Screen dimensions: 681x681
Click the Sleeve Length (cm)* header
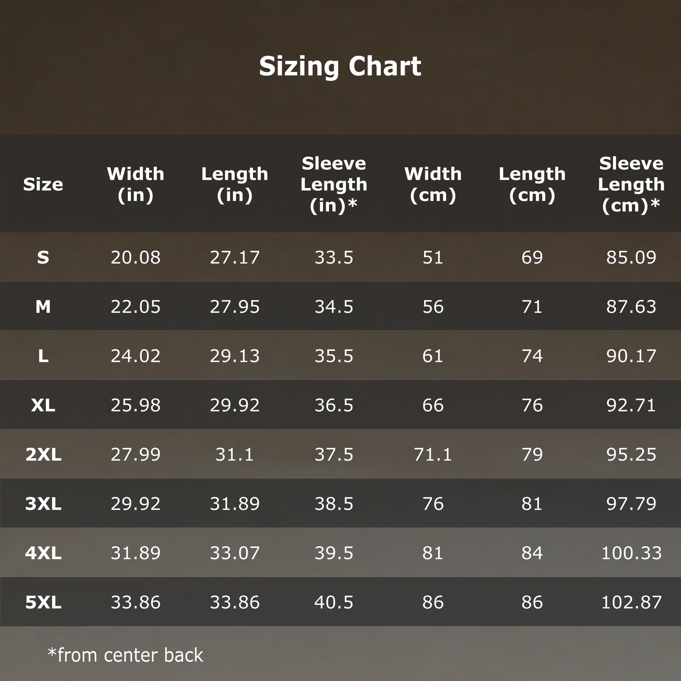point(631,184)
